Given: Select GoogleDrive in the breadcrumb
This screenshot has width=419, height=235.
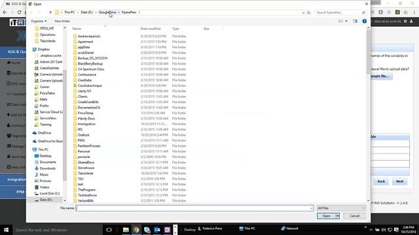Looking at the screenshot, I should click(107, 12).
